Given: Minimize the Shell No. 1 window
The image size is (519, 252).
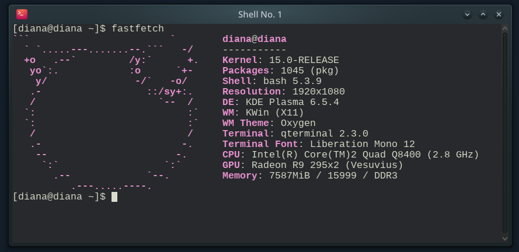Looking at the screenshot, I should coord(468,14).
